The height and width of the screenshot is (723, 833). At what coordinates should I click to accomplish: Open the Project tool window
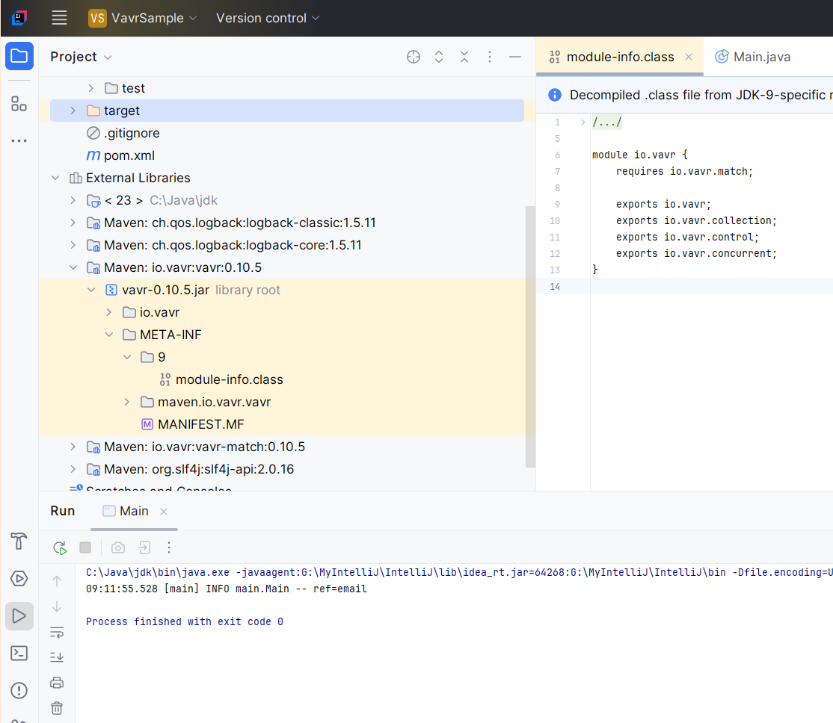(19, 56)
